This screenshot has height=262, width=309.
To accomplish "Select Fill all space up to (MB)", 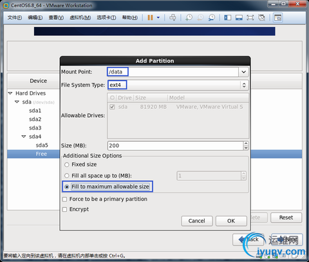I will (67, 176).
